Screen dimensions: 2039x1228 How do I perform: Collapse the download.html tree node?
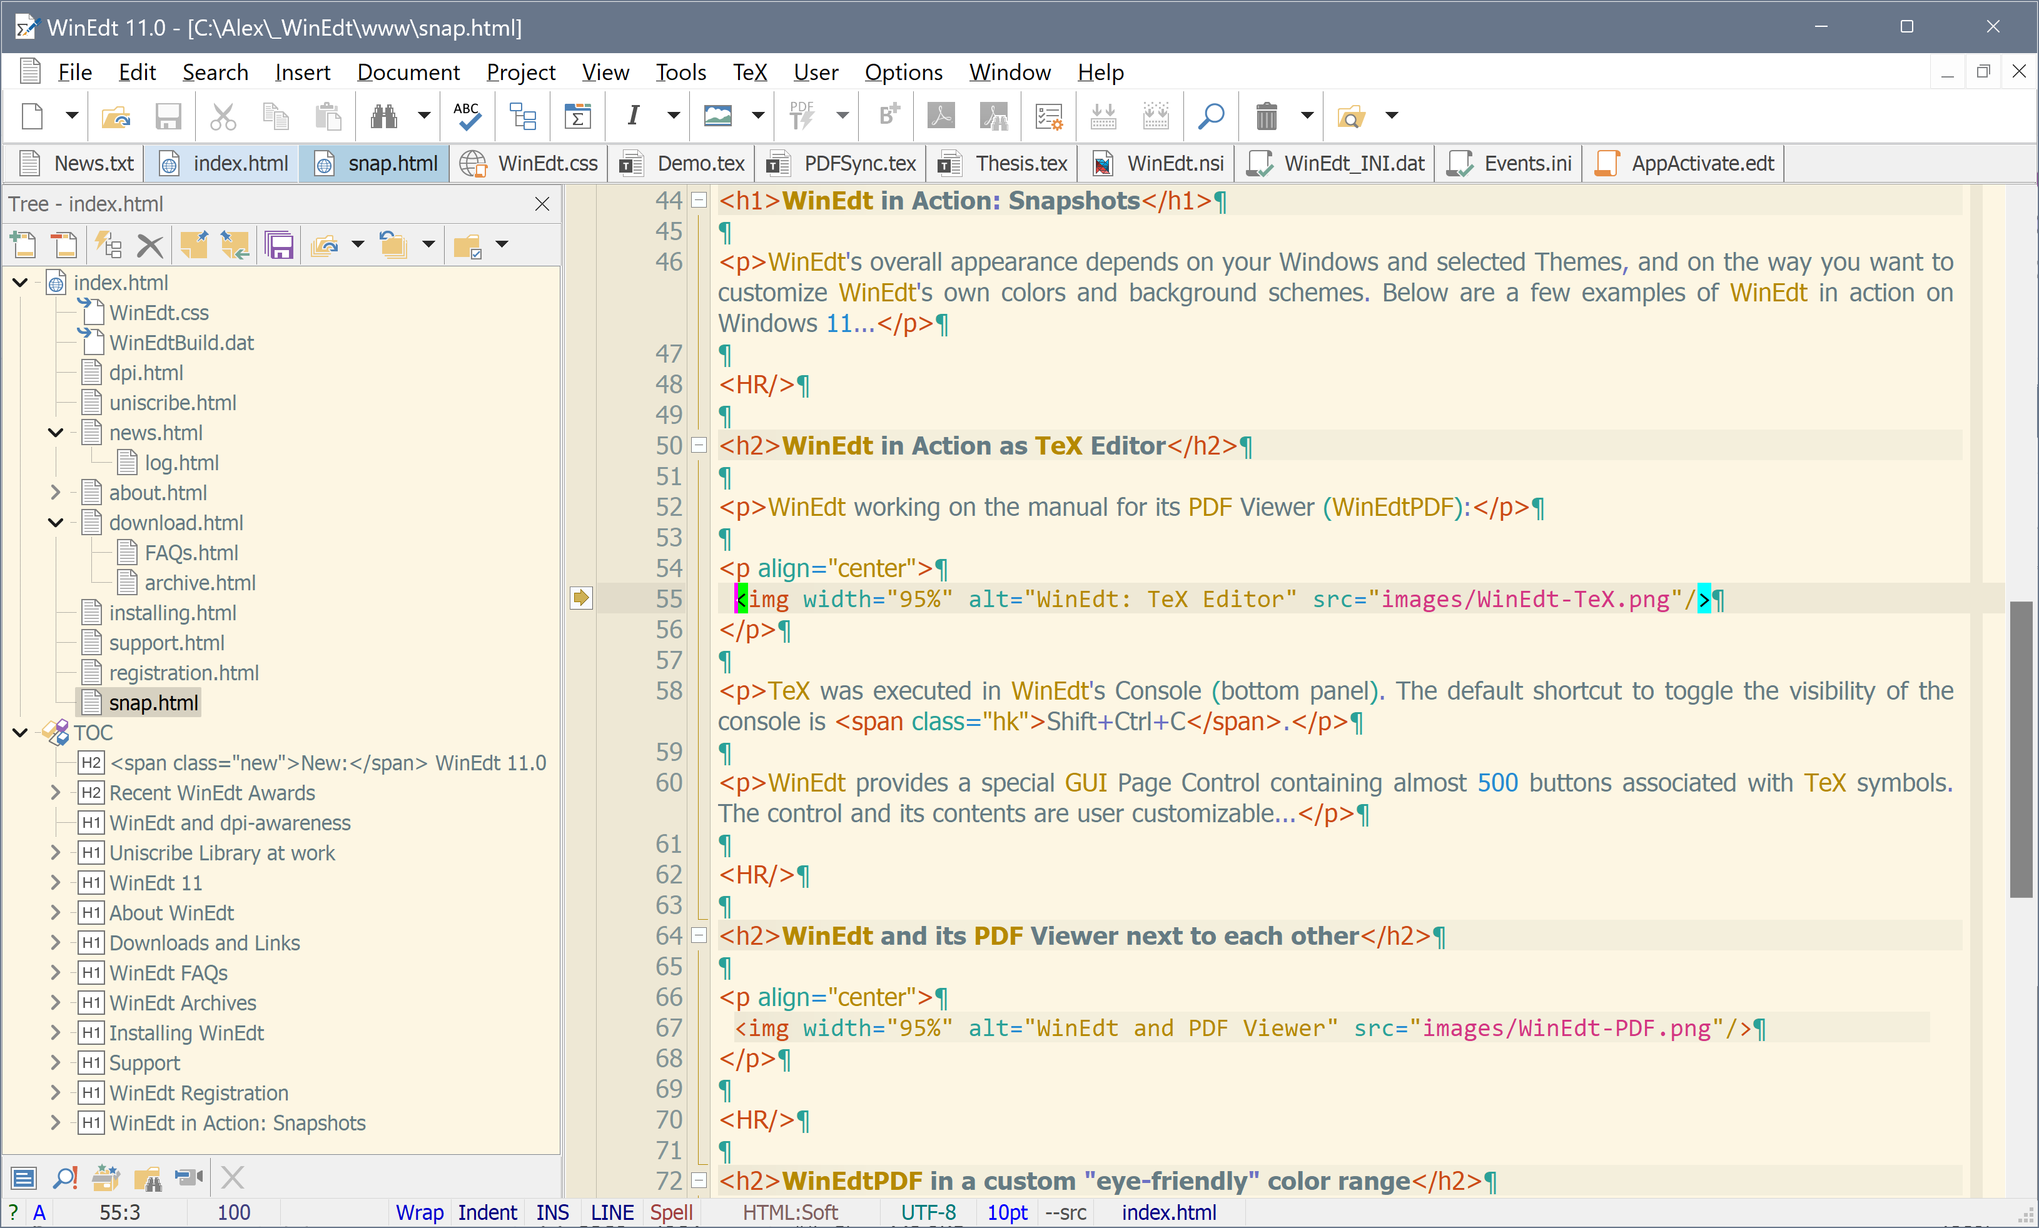pyautogui.click(x=56, y=523)
